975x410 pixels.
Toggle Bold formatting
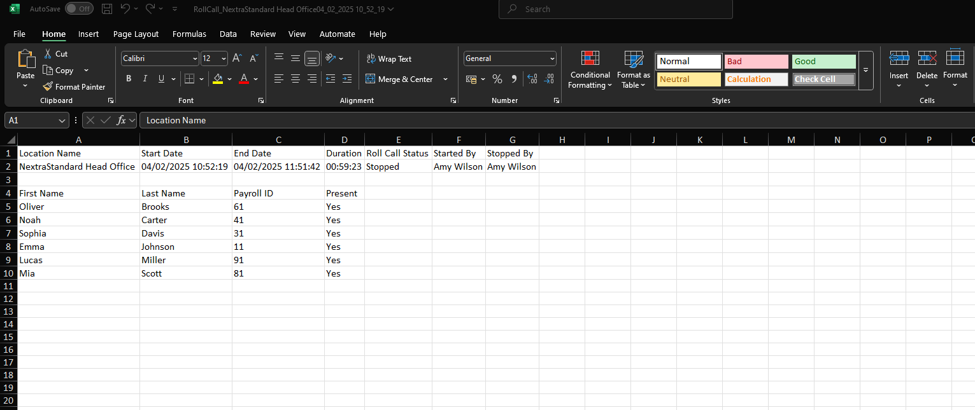pyautogui.click(x=129, y=79)
